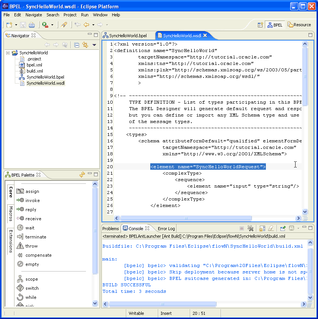Click the Back navigation arrow in toolbar
This screenshot has height=319, width=318.
[x=87, y=25]
